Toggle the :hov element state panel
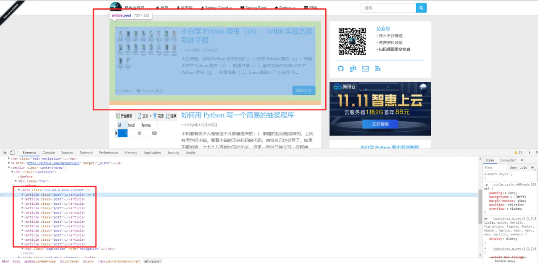This screenshot has width=538, height=263. coord(513,168)
